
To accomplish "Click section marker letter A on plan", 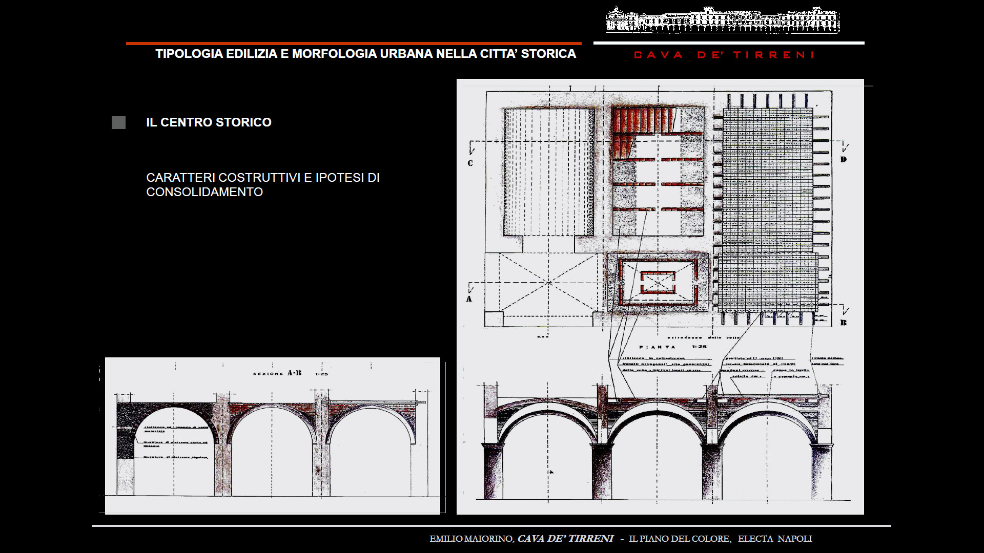I will coord(469,299).
